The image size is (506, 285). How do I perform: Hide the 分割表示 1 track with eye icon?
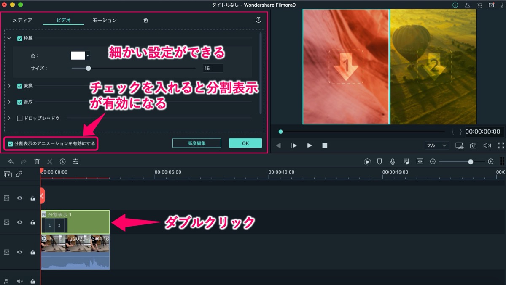point(19,222)
